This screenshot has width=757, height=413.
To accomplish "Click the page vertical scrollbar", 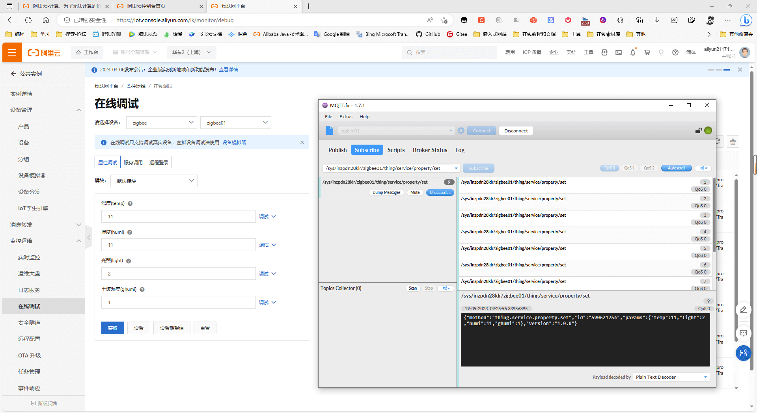I will coord(752,221).
